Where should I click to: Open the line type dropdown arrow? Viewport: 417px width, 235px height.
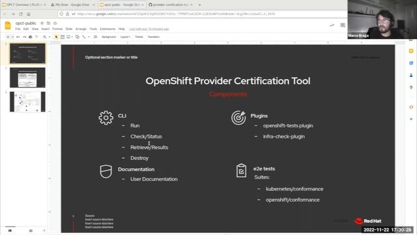click(89, 37)
